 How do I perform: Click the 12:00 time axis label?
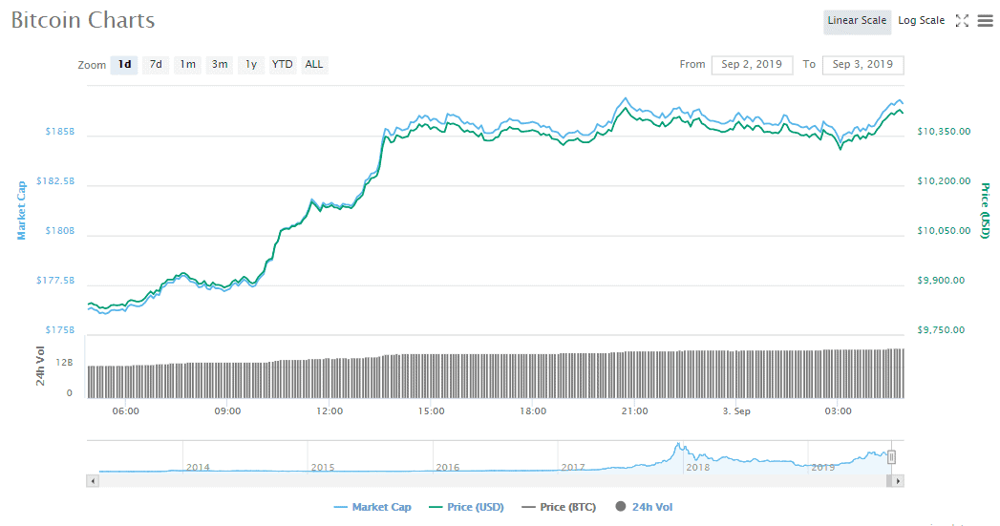(330, 411)
